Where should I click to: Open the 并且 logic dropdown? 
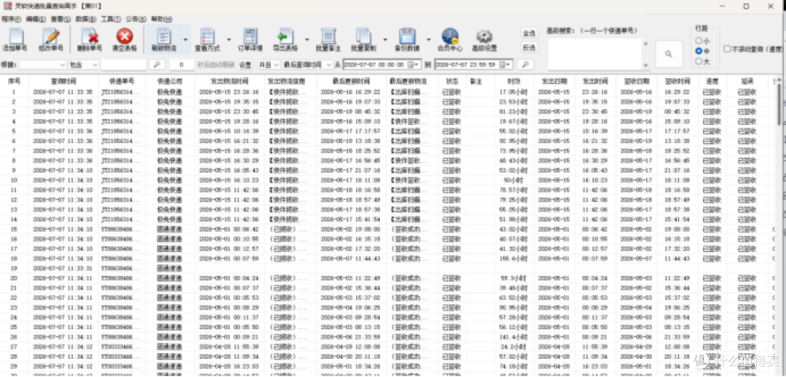[x=277, y=65]
